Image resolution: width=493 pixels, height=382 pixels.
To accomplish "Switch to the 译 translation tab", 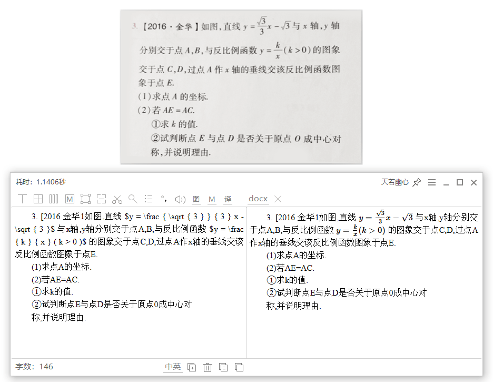I will (228, 199).
